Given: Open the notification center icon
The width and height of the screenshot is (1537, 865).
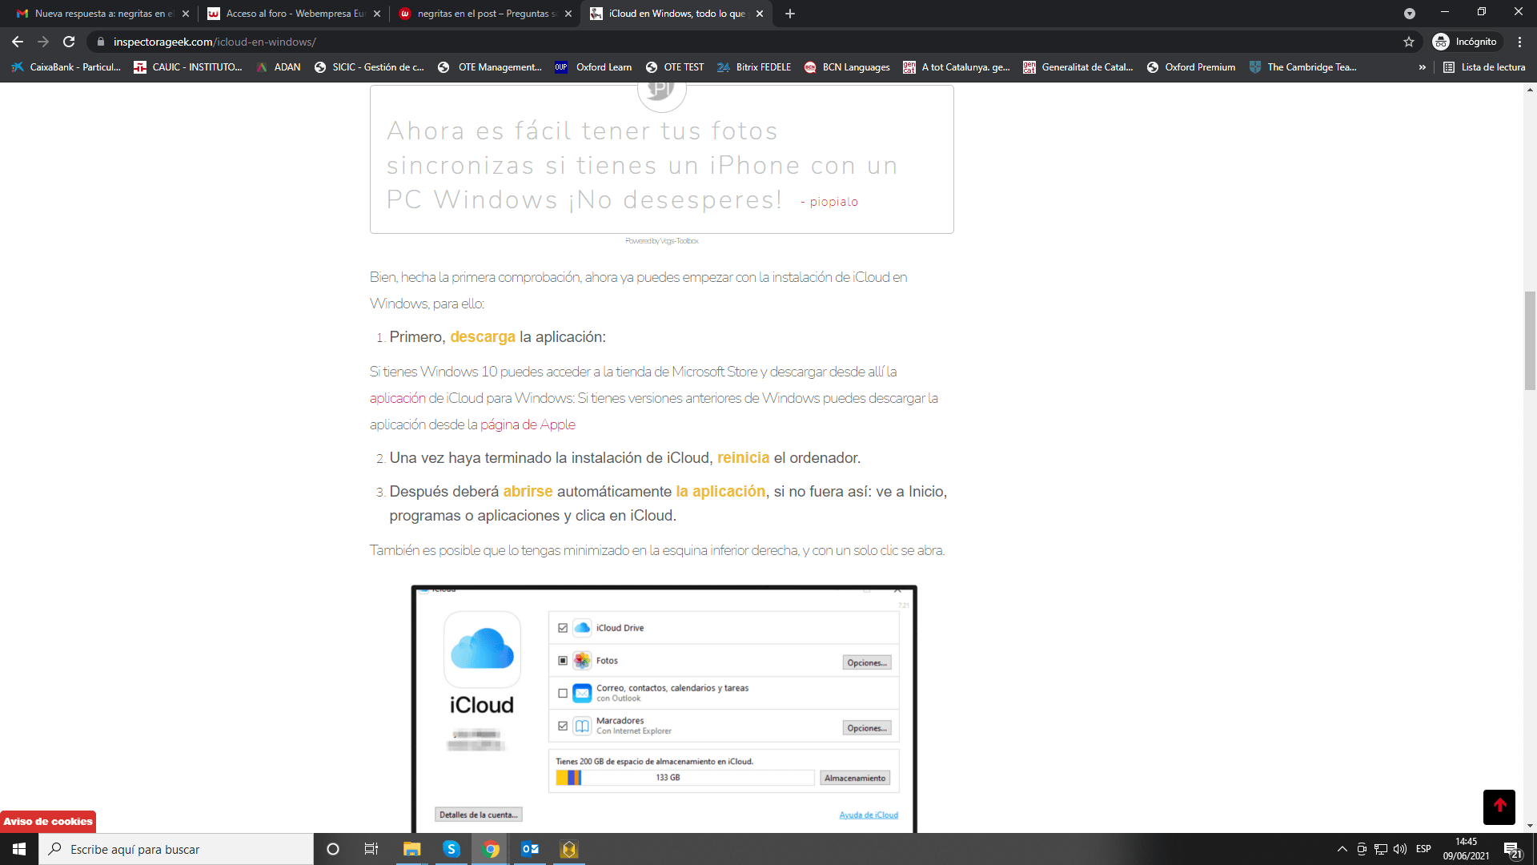Looking at the screenshot, I should coord(1512,849).
